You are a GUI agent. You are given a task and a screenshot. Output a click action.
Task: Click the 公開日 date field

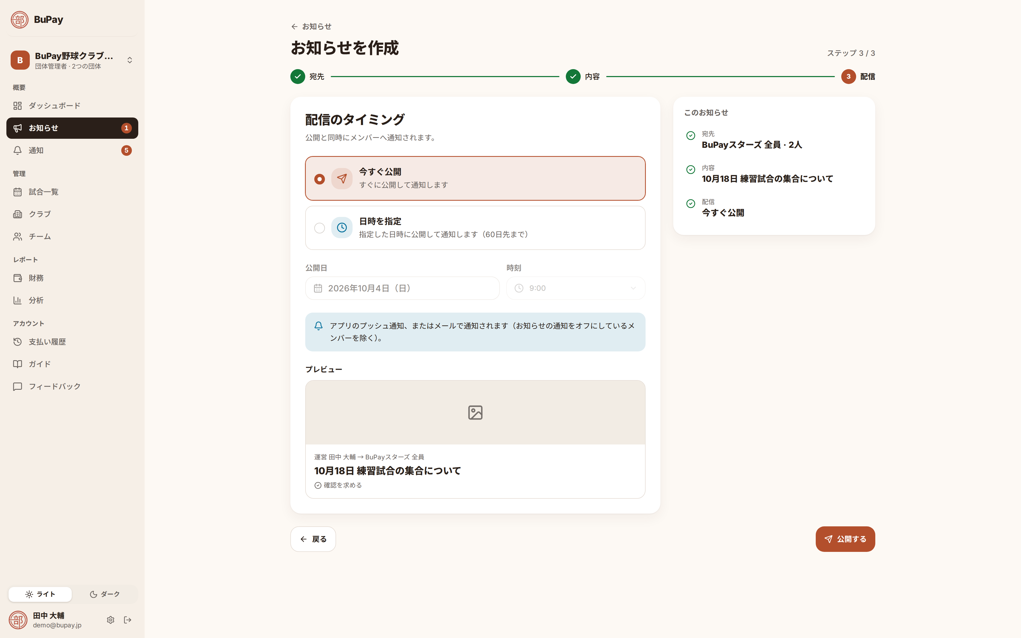pyautogui.click(x=403, y=288)
